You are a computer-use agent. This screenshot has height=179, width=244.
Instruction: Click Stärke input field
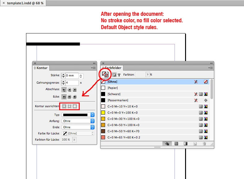[72, 76]
